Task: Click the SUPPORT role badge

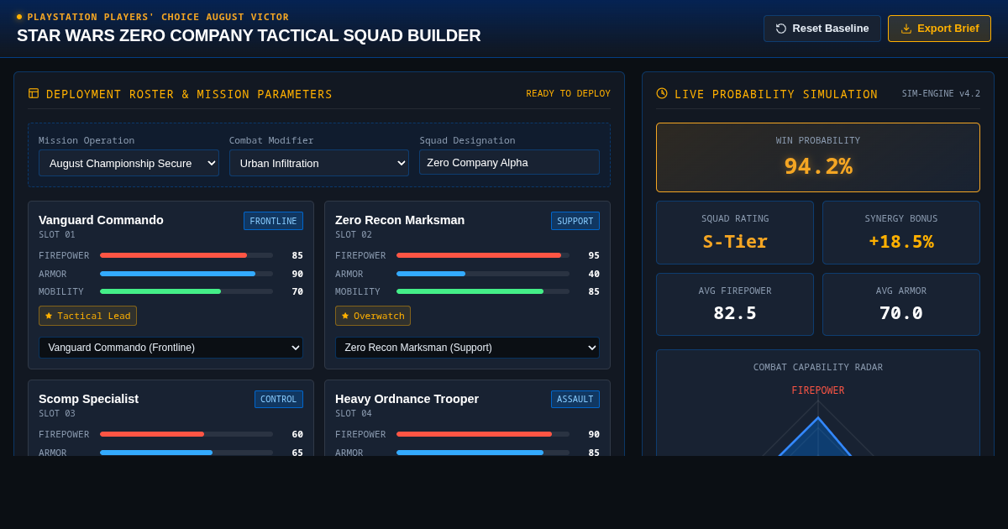Action: [575, 221]
